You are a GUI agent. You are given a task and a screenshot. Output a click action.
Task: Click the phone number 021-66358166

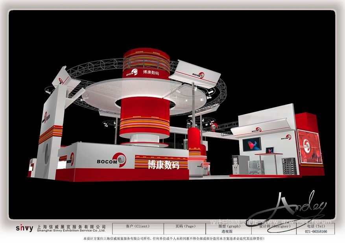click(x=316, y=232)
